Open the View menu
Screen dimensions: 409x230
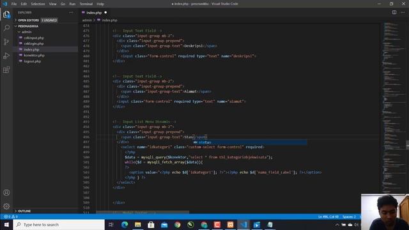coord(52,4)
